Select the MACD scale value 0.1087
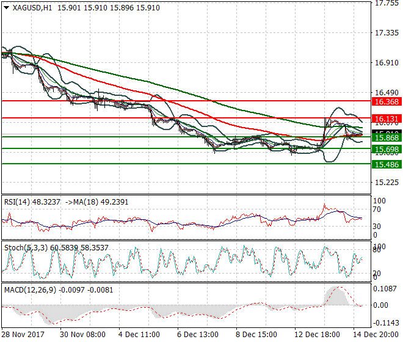Viewport: 403px width, 342px height. click(x=385, y=289)
